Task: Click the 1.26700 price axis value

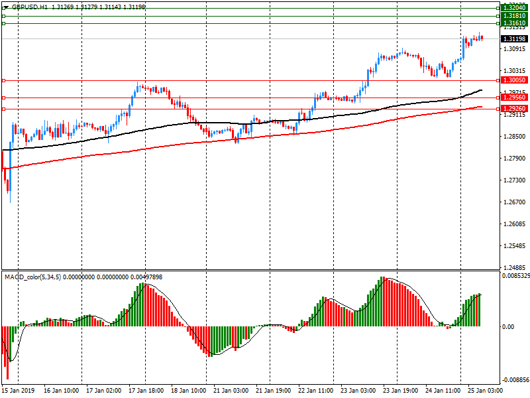Action: tap(515, 202)
